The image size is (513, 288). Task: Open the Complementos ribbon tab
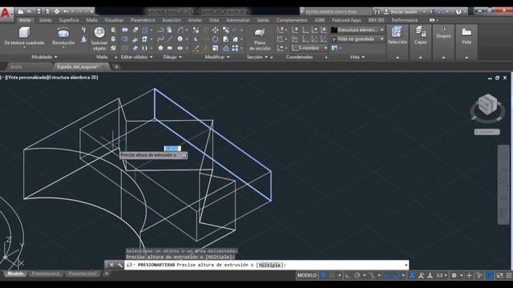point(292,20)
